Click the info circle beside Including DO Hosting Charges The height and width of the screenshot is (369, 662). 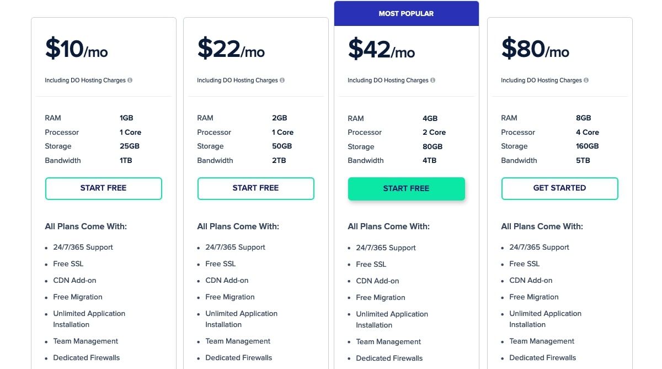(130, 80)
